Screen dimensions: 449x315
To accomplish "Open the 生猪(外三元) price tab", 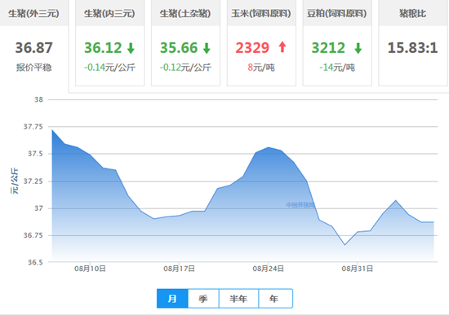I will (33, 13).
